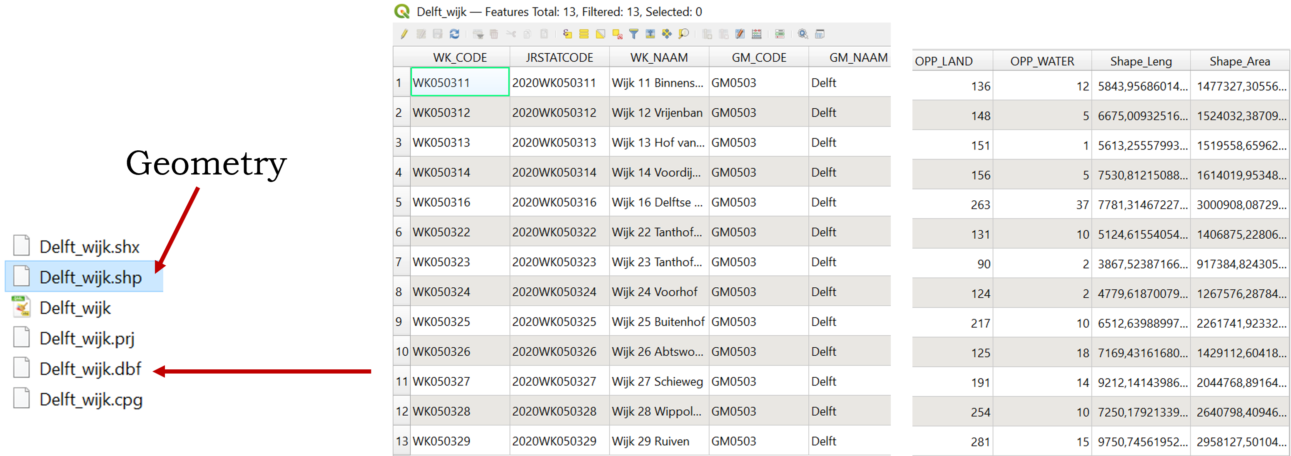Click the Wijk 12 Vrijenban cell

pos(659,112)
